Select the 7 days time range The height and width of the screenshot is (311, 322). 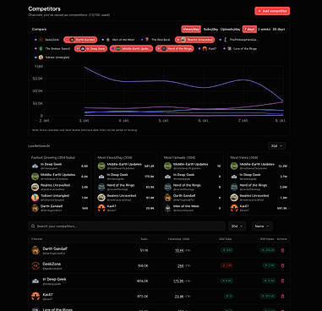(x=249, y=30)
